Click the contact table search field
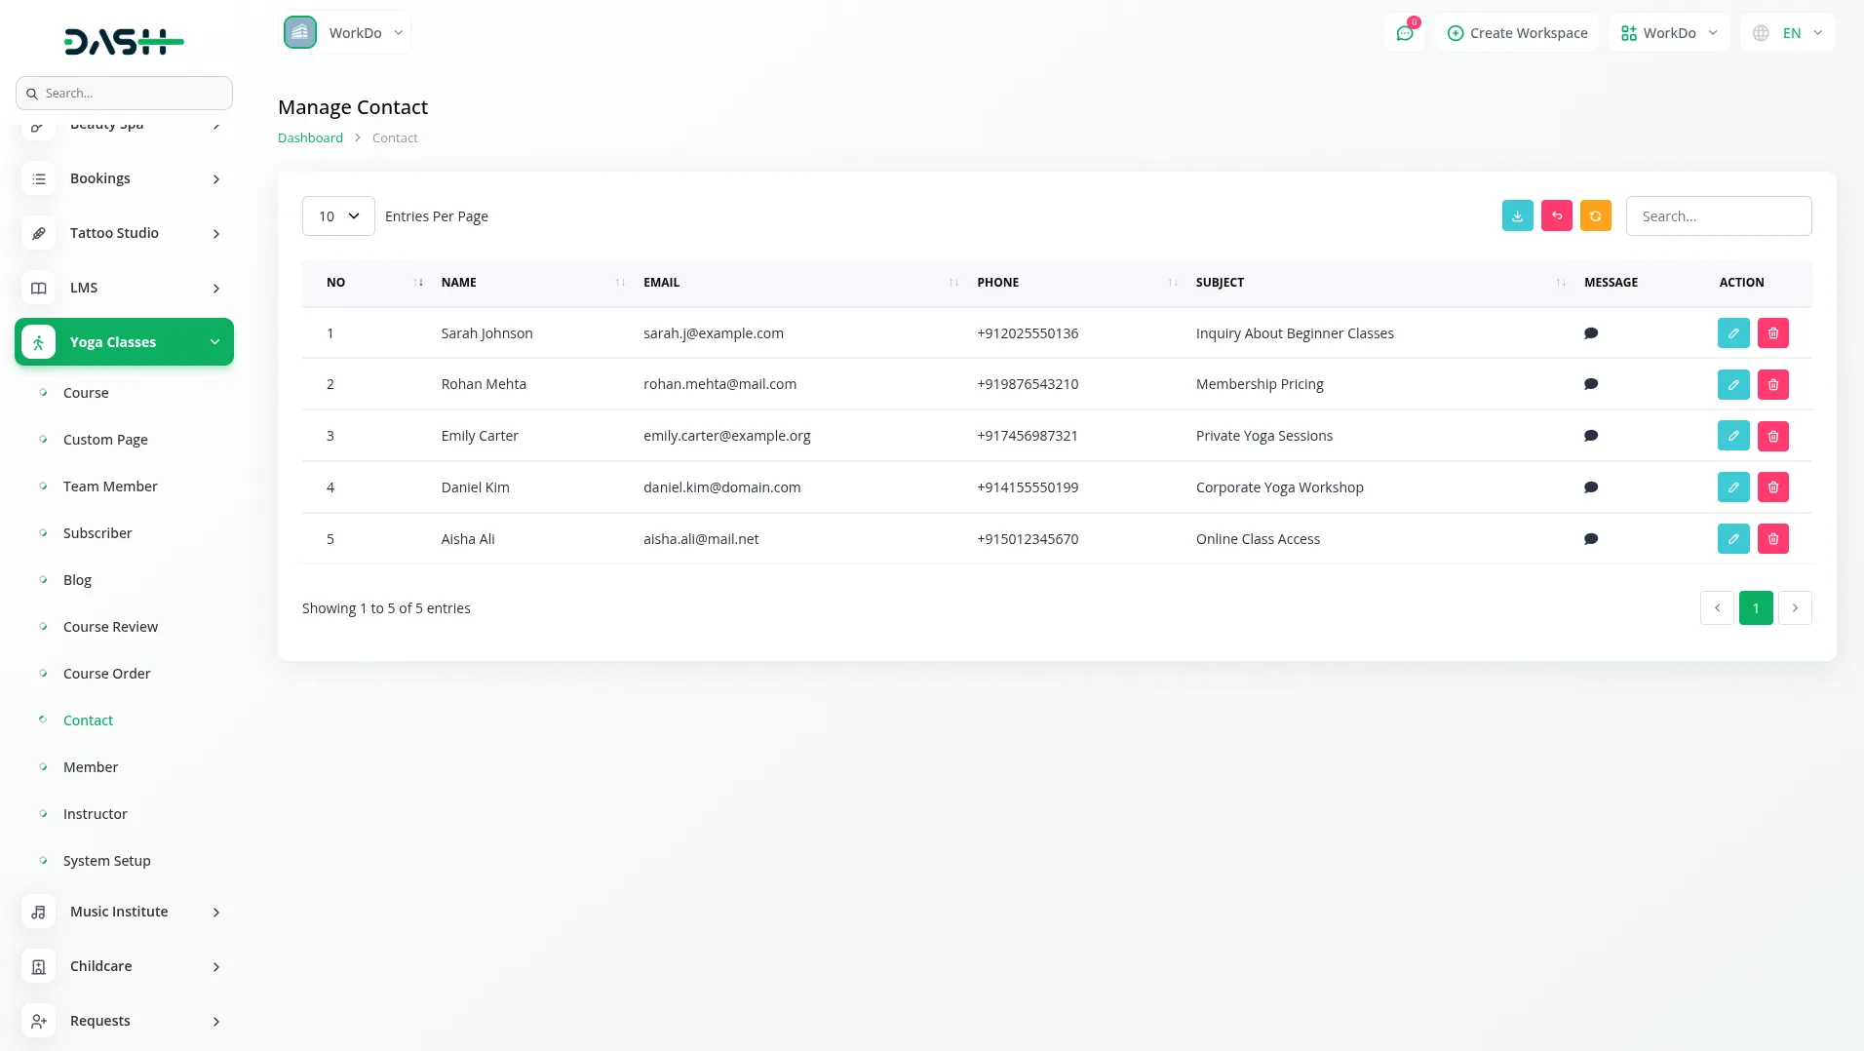Viewport: 1864px width, 1051px height. point(1718,216)
